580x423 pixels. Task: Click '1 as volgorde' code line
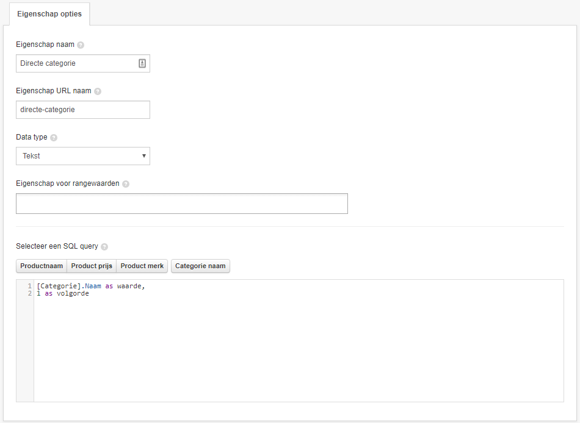pyautogui.click(x=63, y=293)
